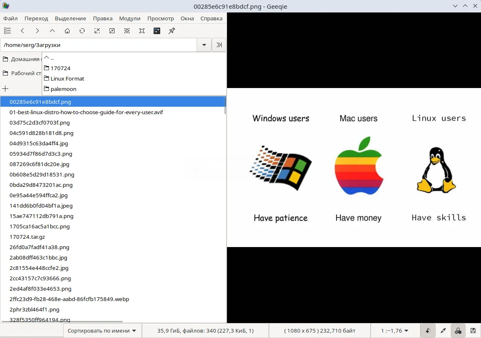Select file 04d9315c63da4ff4.jpg
Image resolution: width=481 pixels, height=338 pixels.
(112, 143)
